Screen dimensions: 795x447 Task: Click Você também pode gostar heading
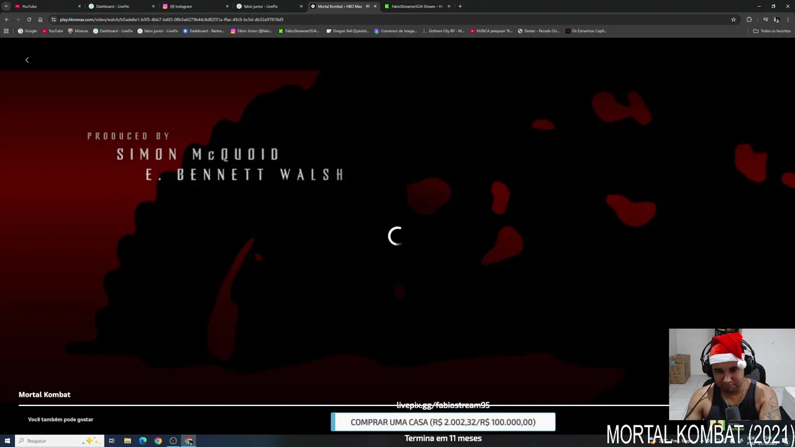coord(60,419)
